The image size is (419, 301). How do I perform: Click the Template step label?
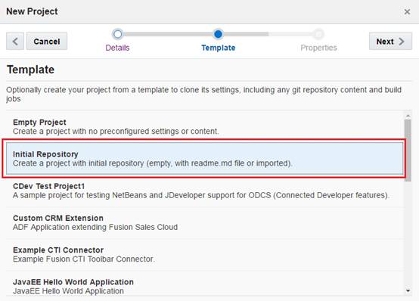219,48
